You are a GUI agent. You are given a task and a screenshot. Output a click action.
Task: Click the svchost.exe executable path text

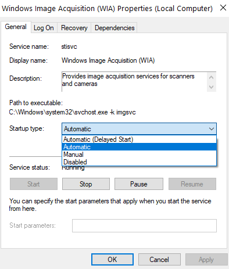click(x=72, y=112)
